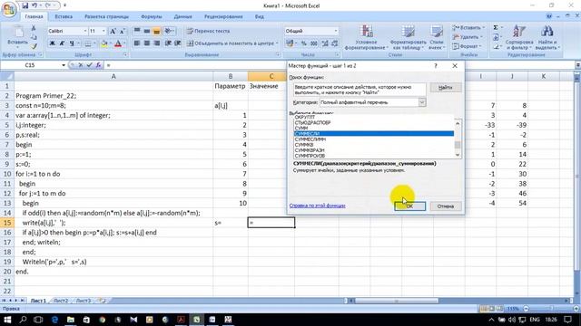Switch to the Формулы ribbon tab
The width and height of the screenshot is (581, 326).
[152, 16]
